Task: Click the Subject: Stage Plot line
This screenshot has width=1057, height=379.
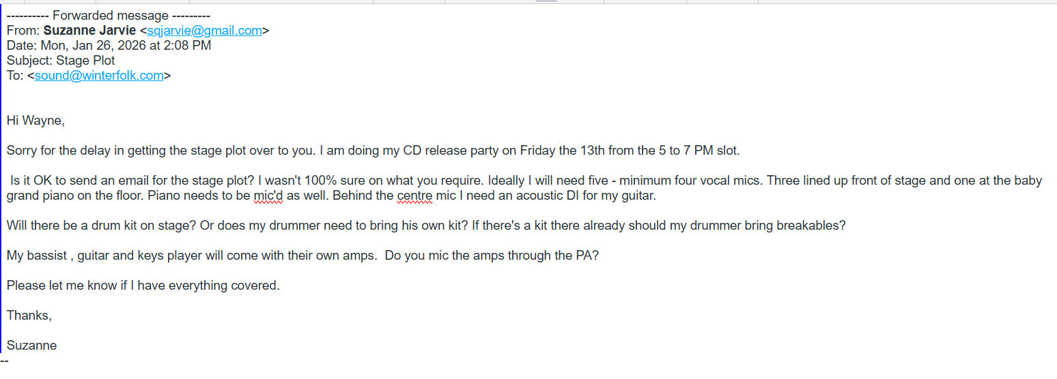Action: click(61, 61)
